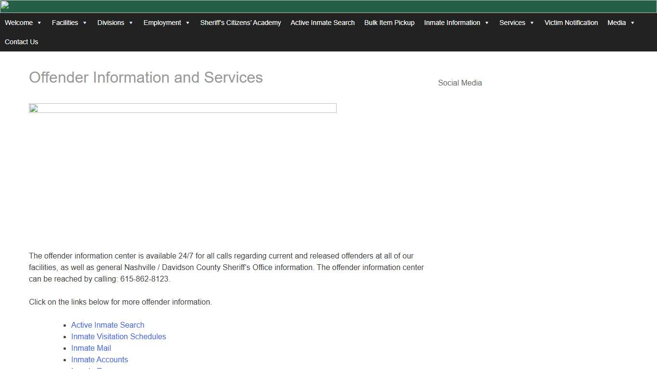The height and width of the screenshot is (369, 657).
Task: Open Active Inmate Search in the navigation bar
Action: [x=322, y=23]
